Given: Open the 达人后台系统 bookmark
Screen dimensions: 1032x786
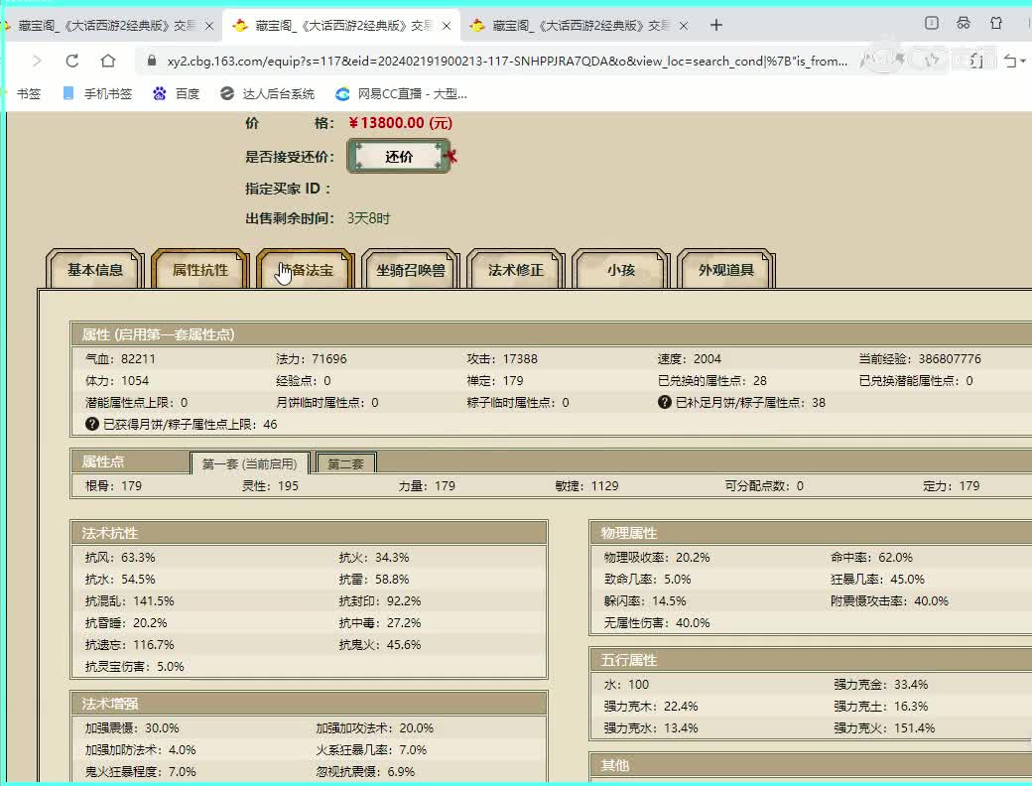Looking at the screenshot, I should (268, 94).
